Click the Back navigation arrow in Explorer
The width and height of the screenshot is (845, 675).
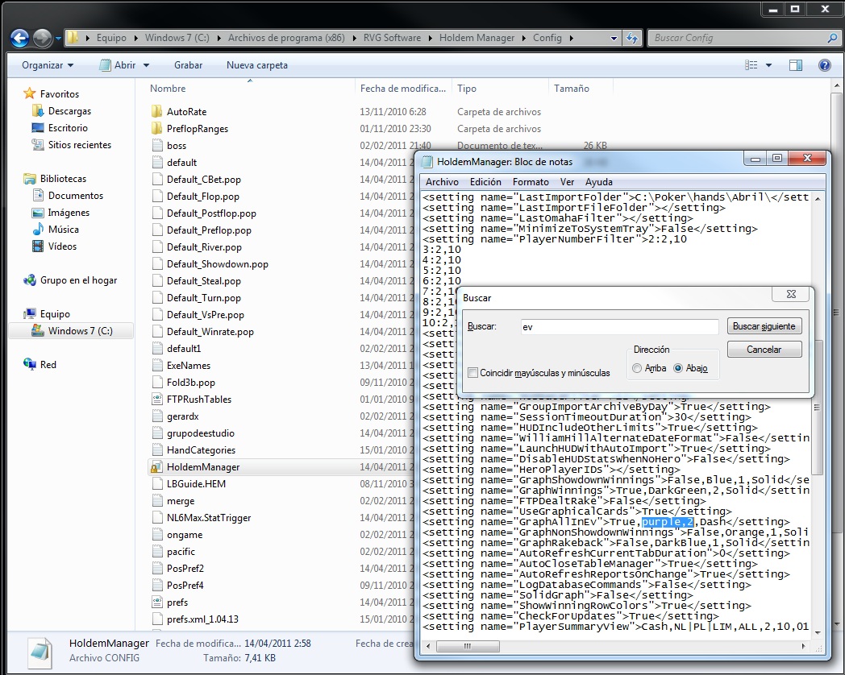coord(20,38)
